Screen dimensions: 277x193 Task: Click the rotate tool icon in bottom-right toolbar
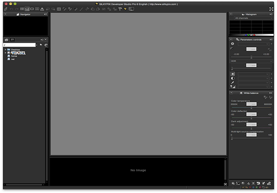[258, 183]
